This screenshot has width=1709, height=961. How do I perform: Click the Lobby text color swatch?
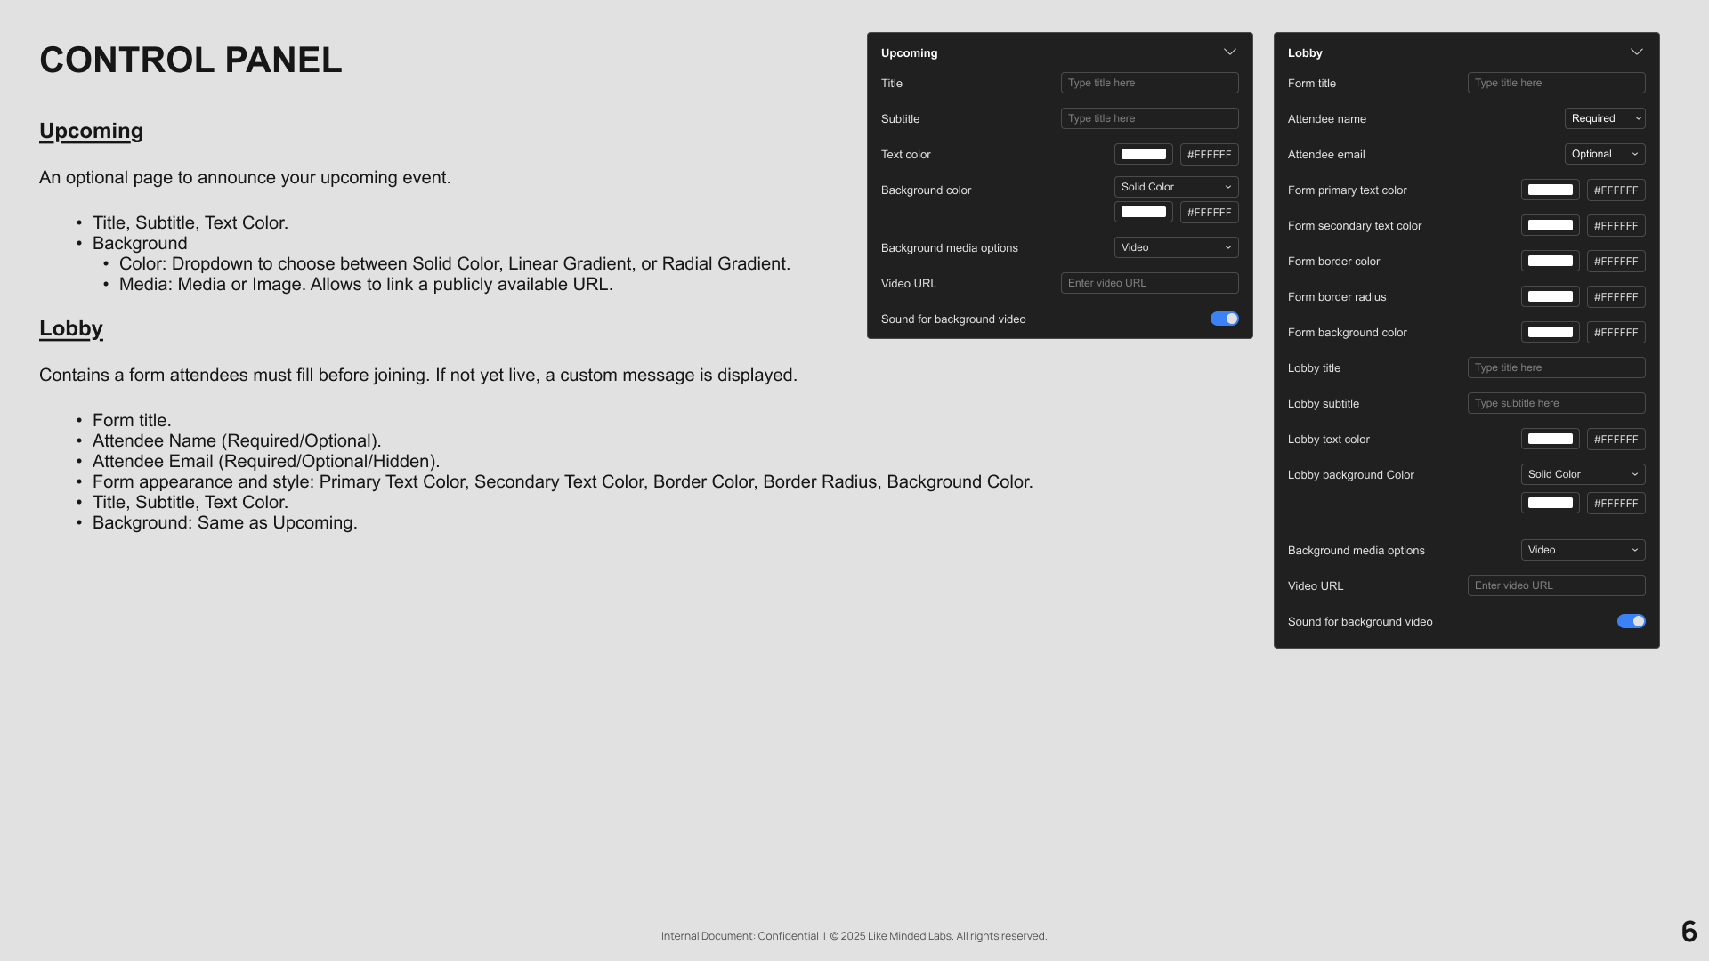click(1550, 439)
